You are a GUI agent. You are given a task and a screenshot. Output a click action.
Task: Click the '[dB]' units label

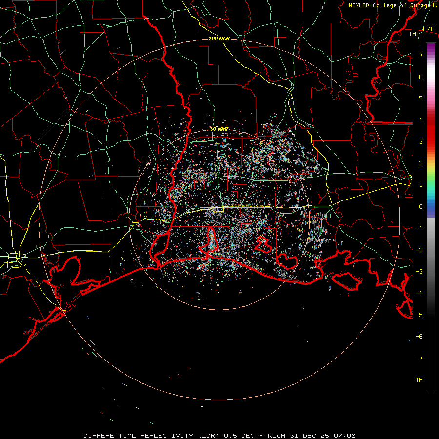(x=416, y=34)
